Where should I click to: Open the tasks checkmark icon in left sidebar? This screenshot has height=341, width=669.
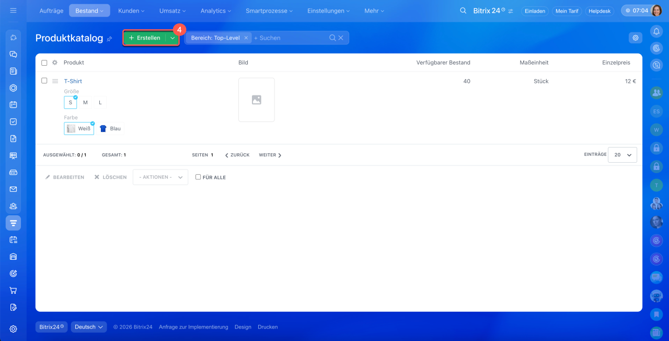(14, 121)
